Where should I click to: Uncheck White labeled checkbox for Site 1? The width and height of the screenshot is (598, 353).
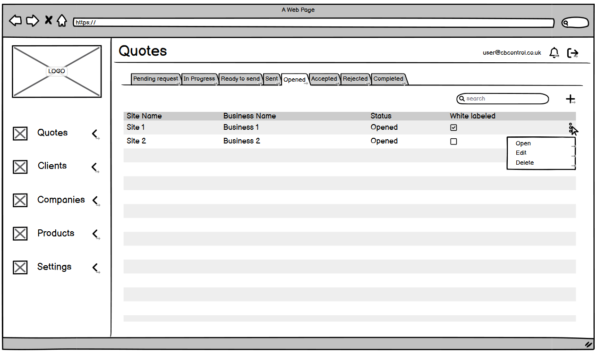coord(453,128)
